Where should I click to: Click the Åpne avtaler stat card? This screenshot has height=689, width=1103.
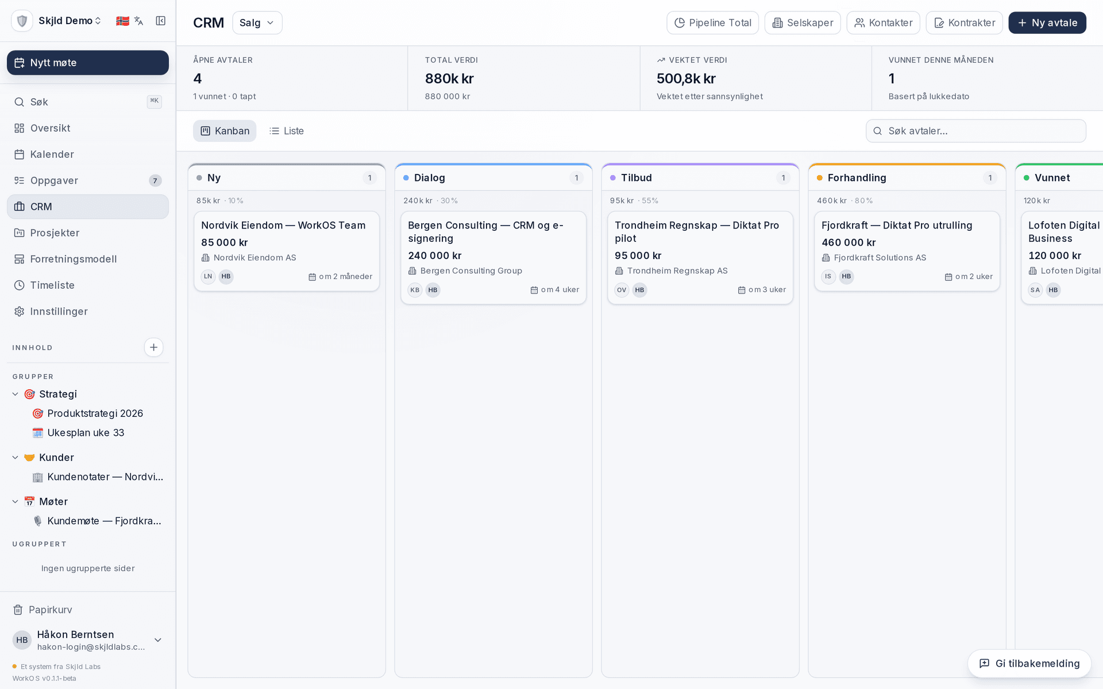292,79
